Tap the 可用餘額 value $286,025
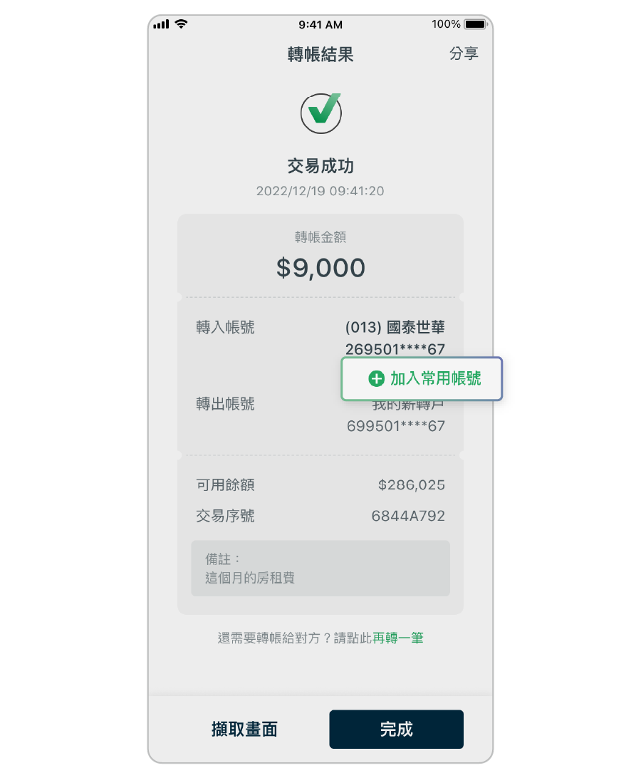Viewport: 641px width, 778px height. click(411, 484)
